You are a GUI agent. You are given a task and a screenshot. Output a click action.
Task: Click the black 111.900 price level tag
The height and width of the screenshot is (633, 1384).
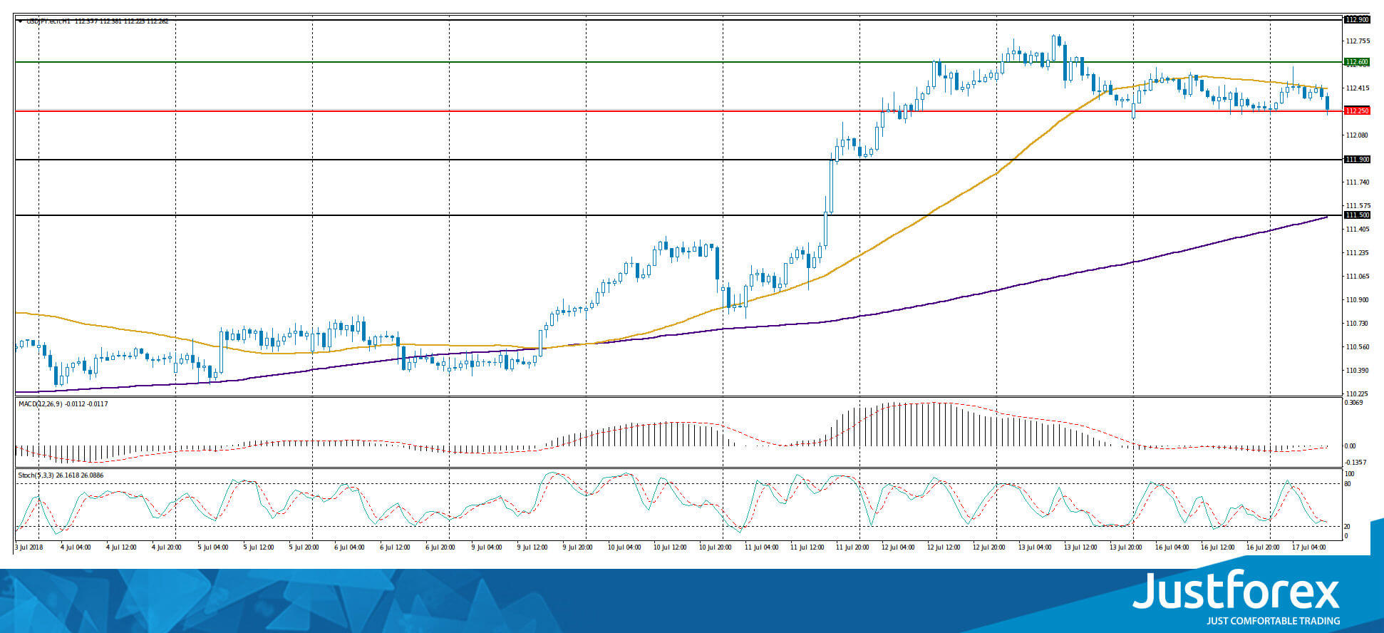click(x=1356, y=160)
